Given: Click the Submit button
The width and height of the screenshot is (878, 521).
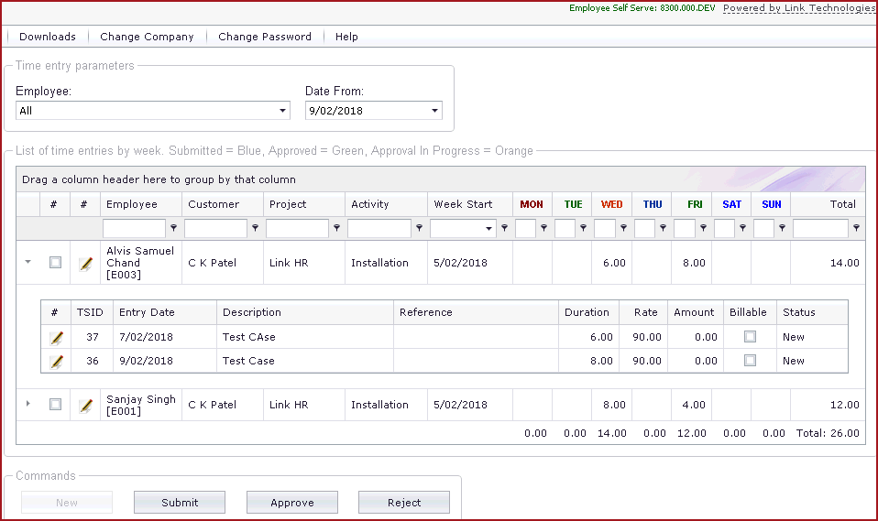Looking at the screenshot, I should pos(180,503).
